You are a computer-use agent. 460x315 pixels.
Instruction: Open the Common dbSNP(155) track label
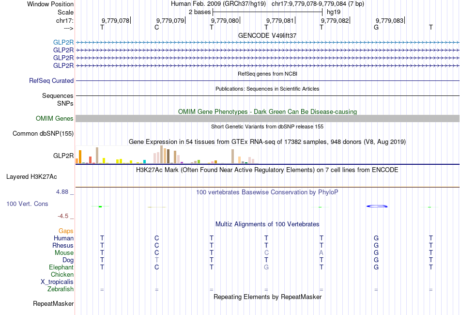[43, 134]
